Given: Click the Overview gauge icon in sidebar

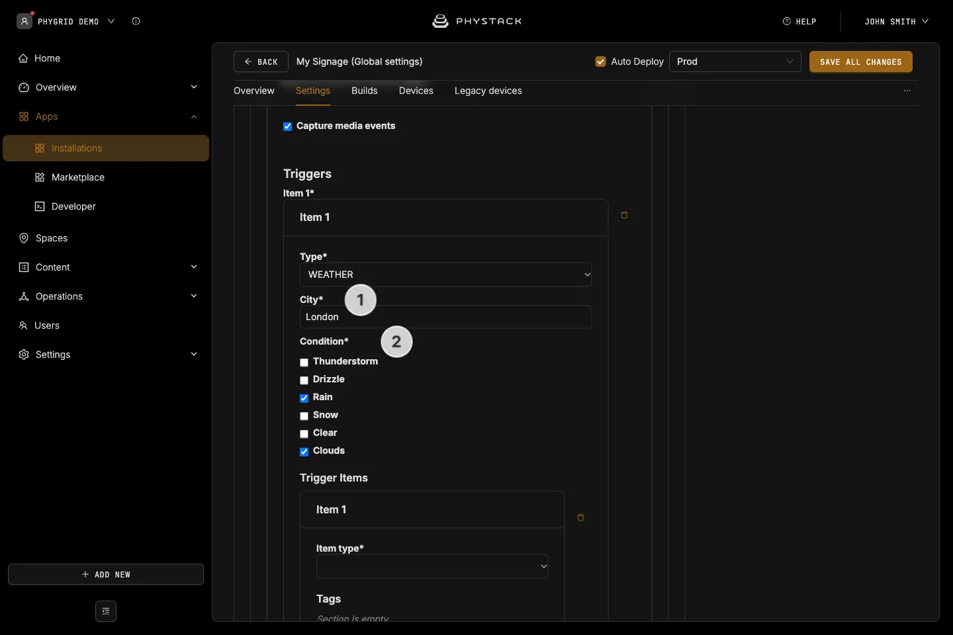Looking at the screenshot, I should (24, 87).
